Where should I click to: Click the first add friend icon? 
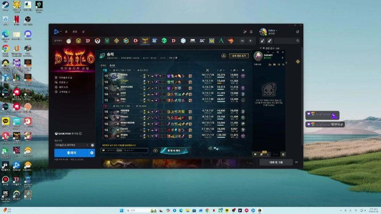coord(263,41)
